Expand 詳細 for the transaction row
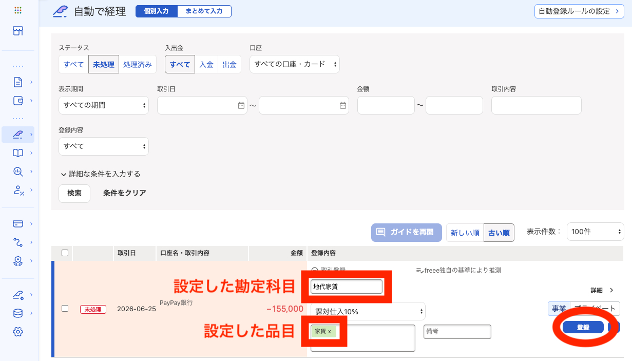This screenshot has height=361, width=632. pos(602,290)
